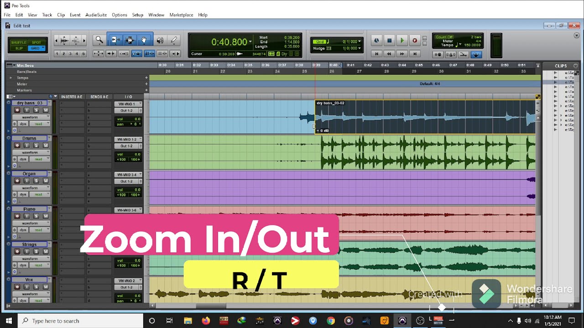Open the Track menu
The width and height of the screenshot is (584, 328).
pos(47,15)
